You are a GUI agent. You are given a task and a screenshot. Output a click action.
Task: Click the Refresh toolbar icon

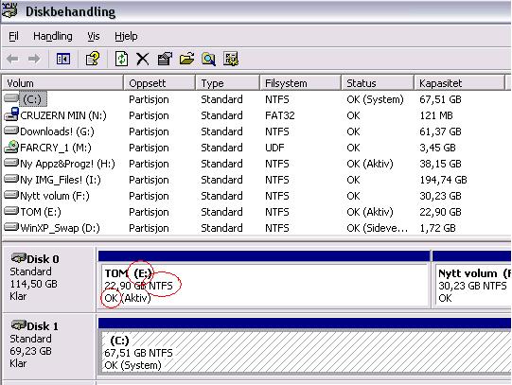121,59
